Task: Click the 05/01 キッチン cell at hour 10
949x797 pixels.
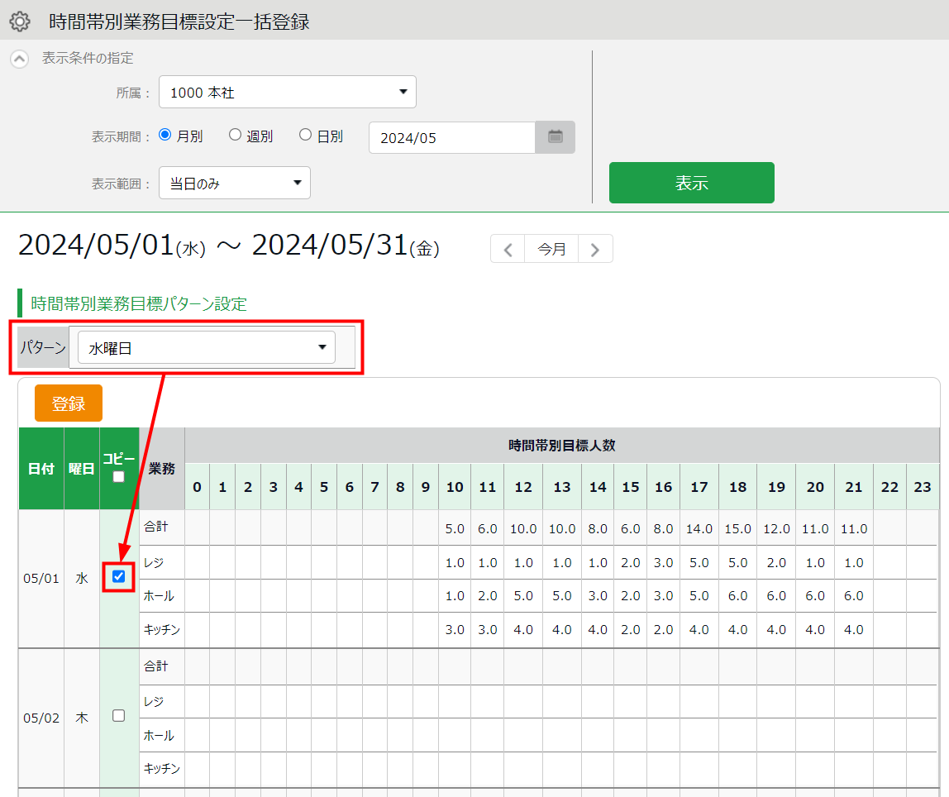Action: coord(455,630)
